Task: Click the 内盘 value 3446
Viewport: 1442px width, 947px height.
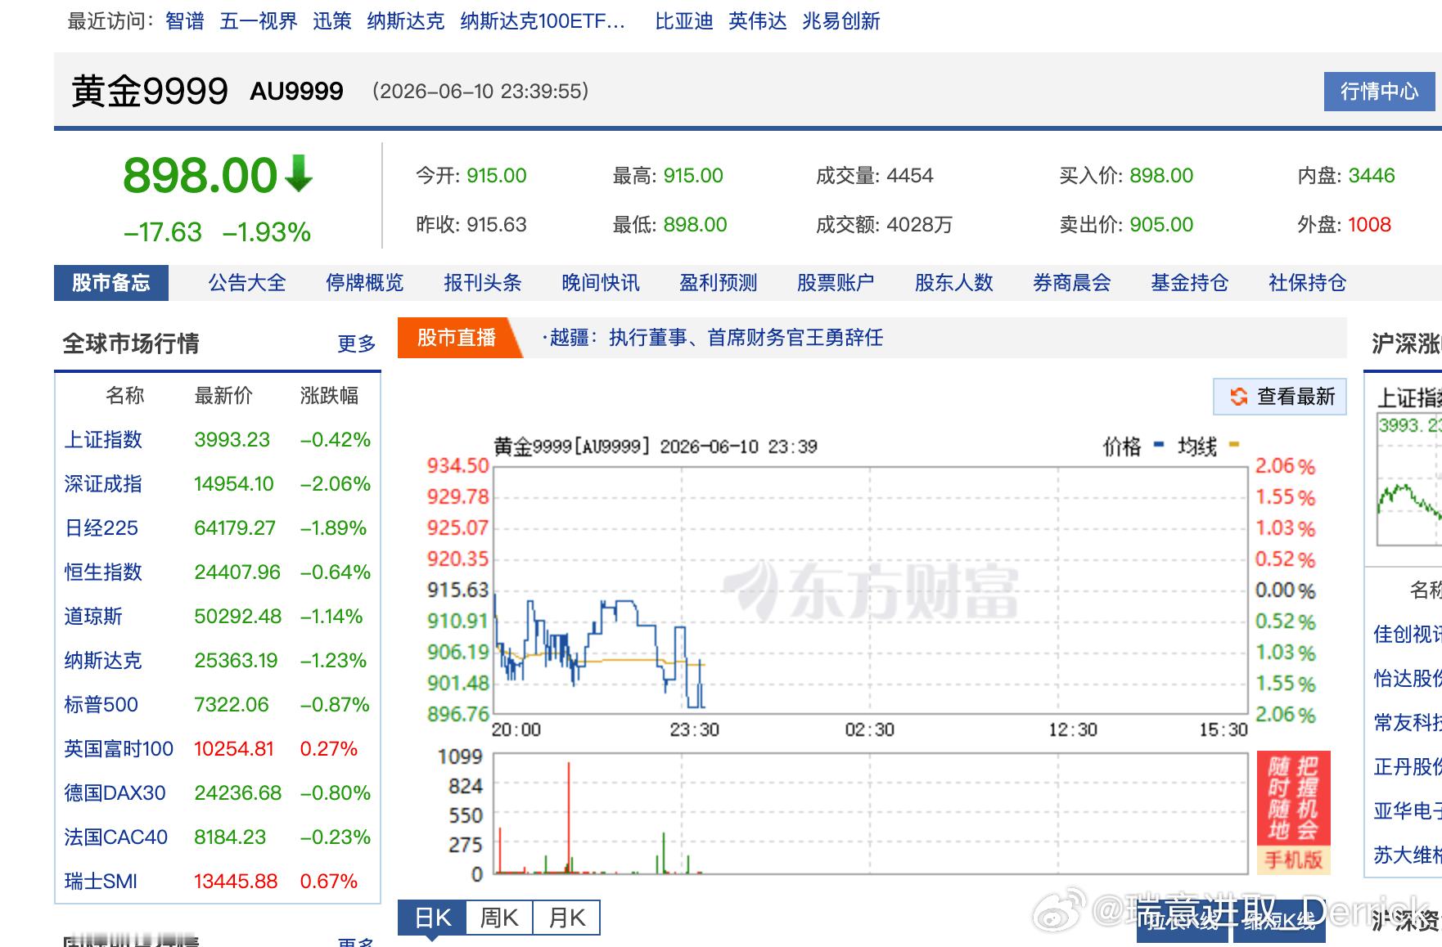Action: 1372,176
